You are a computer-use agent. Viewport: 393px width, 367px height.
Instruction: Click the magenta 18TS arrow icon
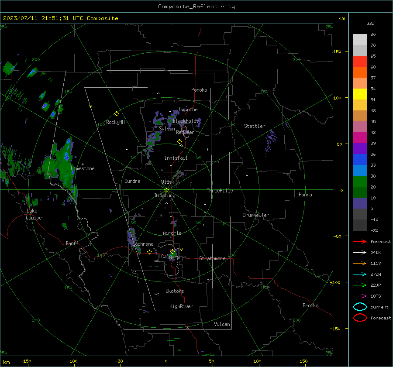tap(360, 296)
